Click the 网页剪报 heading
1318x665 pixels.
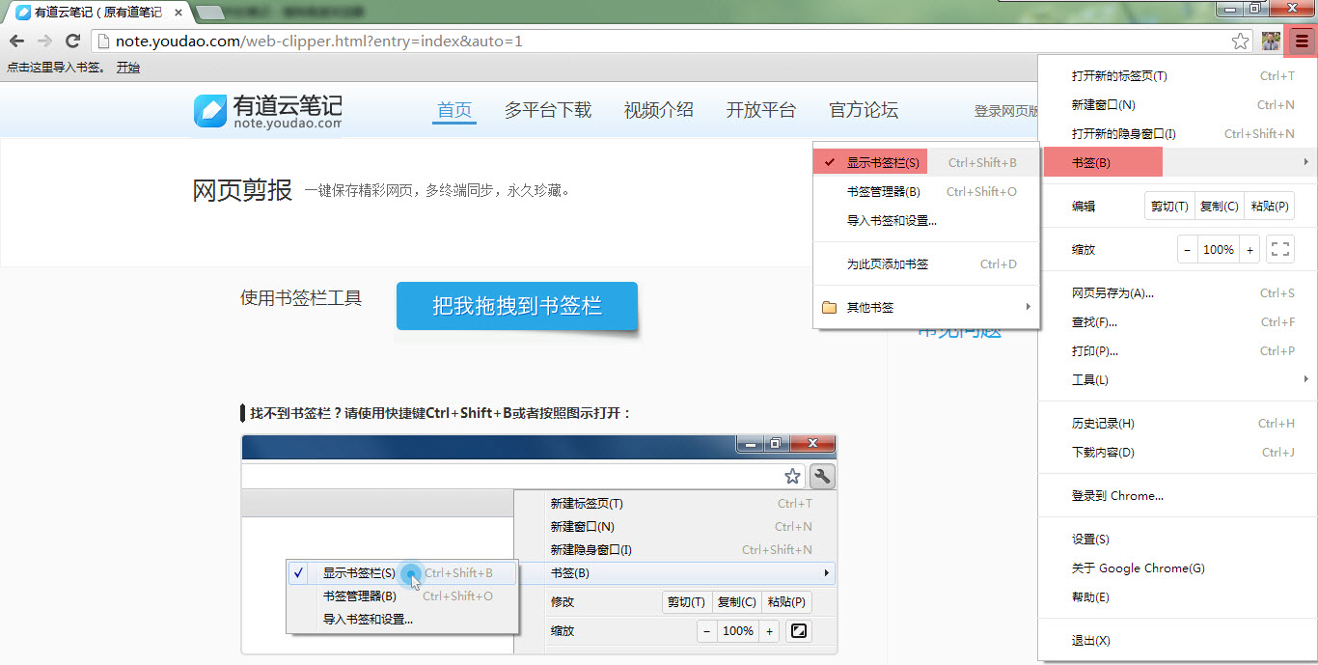click(242, 190)
